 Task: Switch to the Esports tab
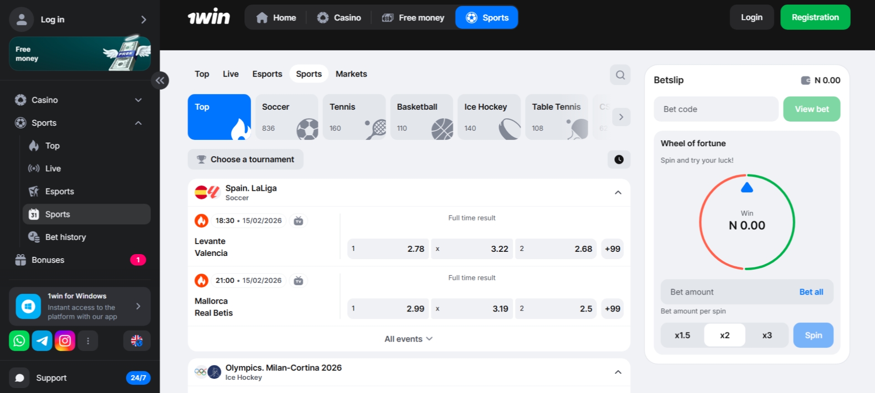(267, 74)
